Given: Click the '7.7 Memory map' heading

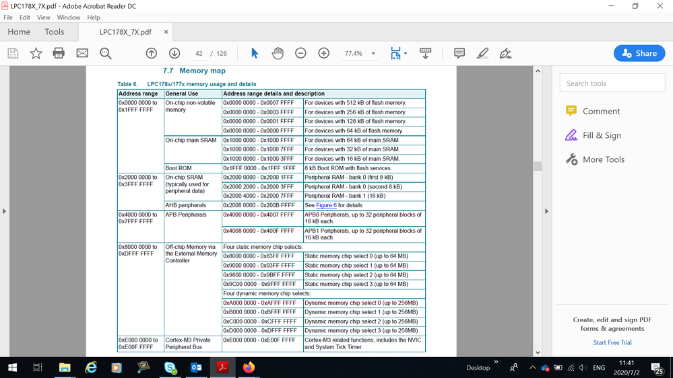Looking at the screenshot, I should [x=194, y=71].
